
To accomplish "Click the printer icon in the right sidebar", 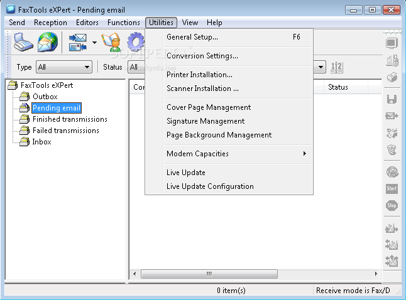I will coord(392,77).
